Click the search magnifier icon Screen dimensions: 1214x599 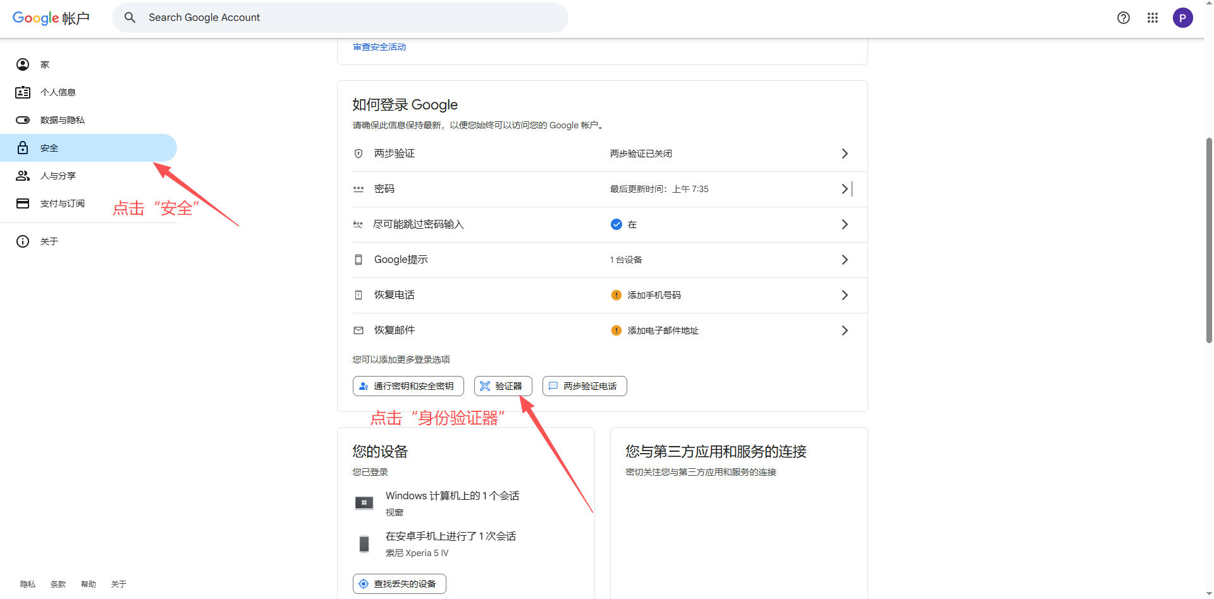point(130,17)
